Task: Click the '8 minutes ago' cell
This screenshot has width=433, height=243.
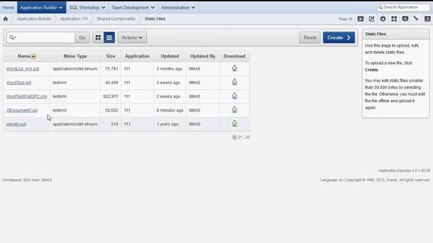Action: pyautogui.click(x=170, y=110)
